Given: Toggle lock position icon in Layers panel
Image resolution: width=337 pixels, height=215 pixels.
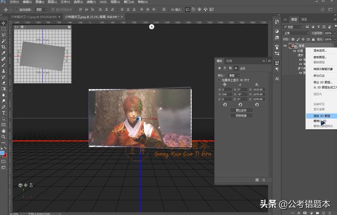Looking at the screenshot, I should [x=303, y=40].
